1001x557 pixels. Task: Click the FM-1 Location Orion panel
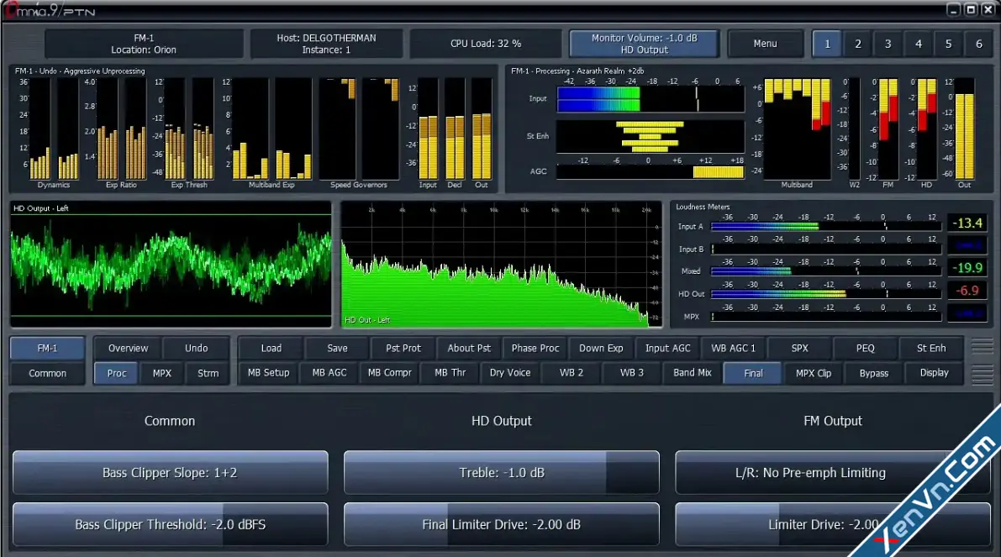pyautogui.click(x=144, y=44)
